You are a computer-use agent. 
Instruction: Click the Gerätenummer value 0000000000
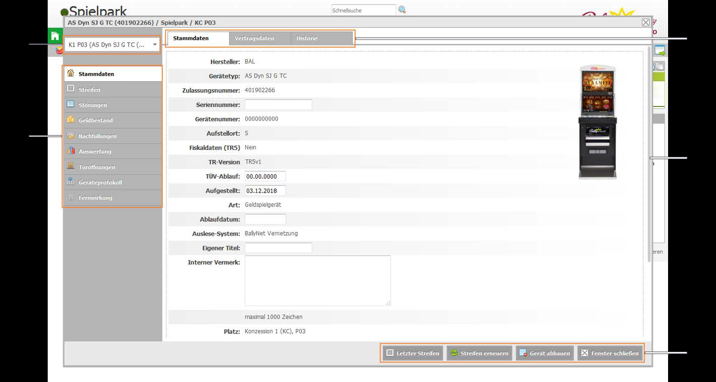coord(261,119)
